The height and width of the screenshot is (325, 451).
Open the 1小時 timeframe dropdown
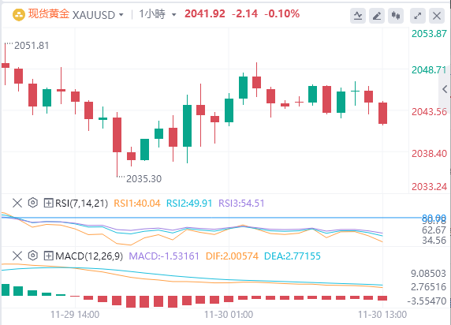click(158, 14)
